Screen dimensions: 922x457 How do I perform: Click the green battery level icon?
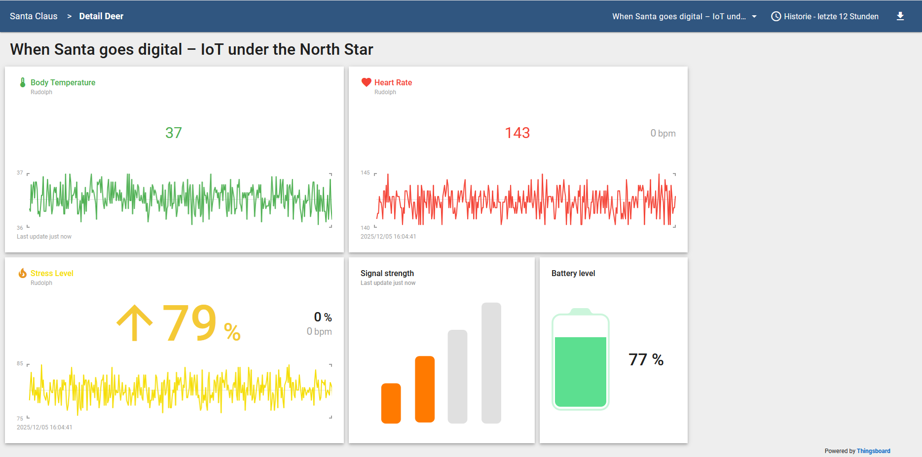(x=581, y=359)
